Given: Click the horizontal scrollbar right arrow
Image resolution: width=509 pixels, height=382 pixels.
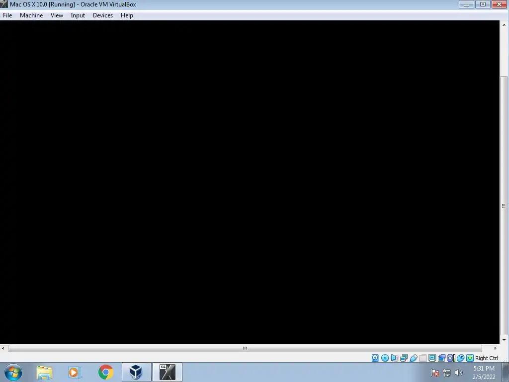Looking at the screenshot, I should point(495,348).
